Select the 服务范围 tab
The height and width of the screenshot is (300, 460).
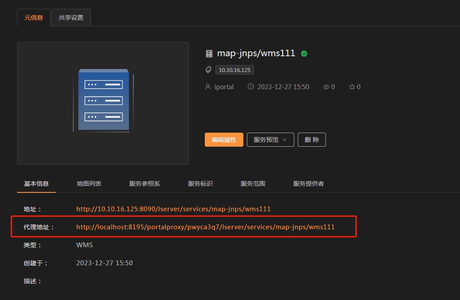point(253,184)
